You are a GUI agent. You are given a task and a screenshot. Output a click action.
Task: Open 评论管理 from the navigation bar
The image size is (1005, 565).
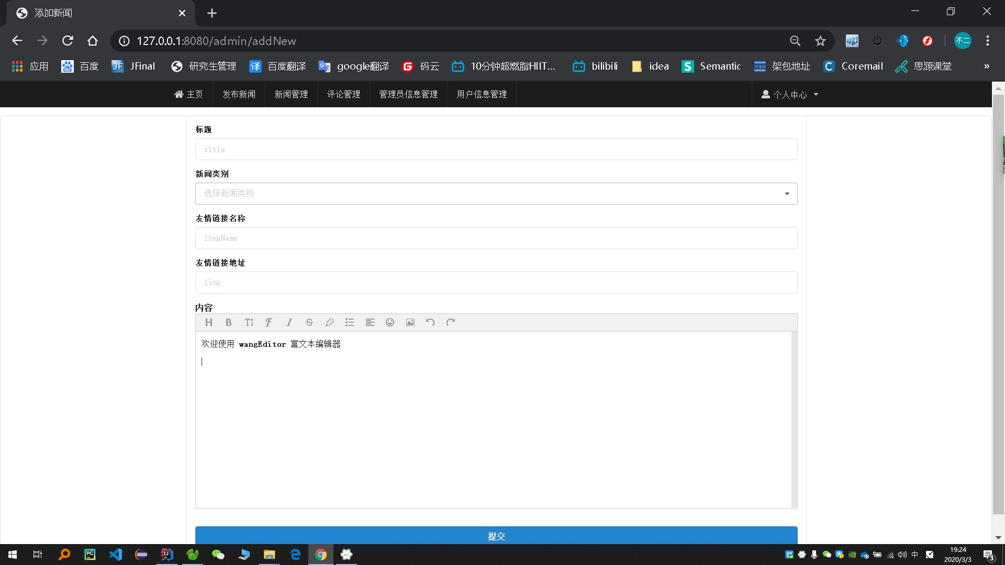pos(343,95)
